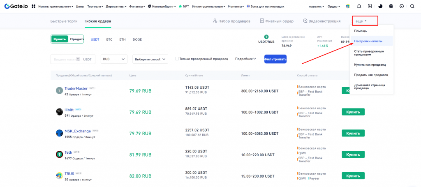Viewport: 421px width, 187px height.
Task: Click the amount input field for USDT
Action: pyautogui.click(x=66, y=59)
